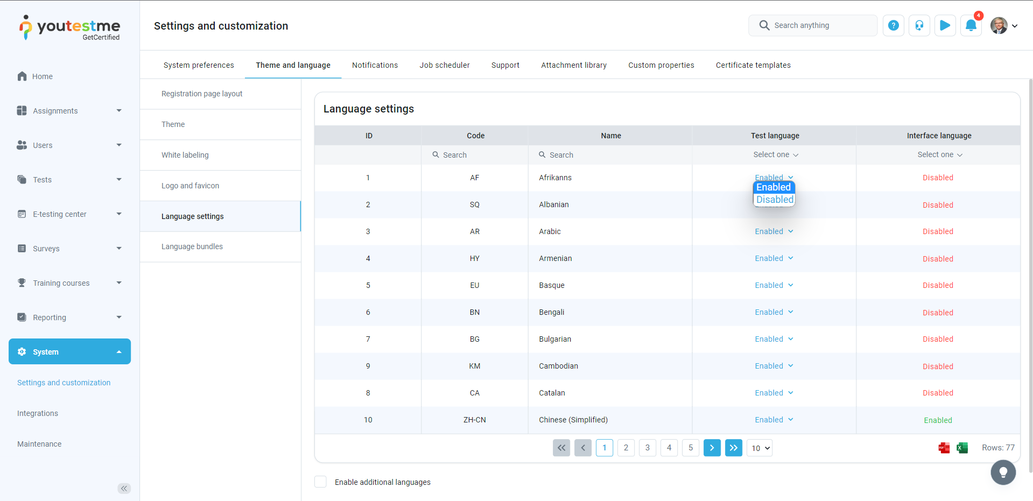1033x501 pixels.
Task: Collapse the sidebar with double-chevron icon
Action: 124,489
